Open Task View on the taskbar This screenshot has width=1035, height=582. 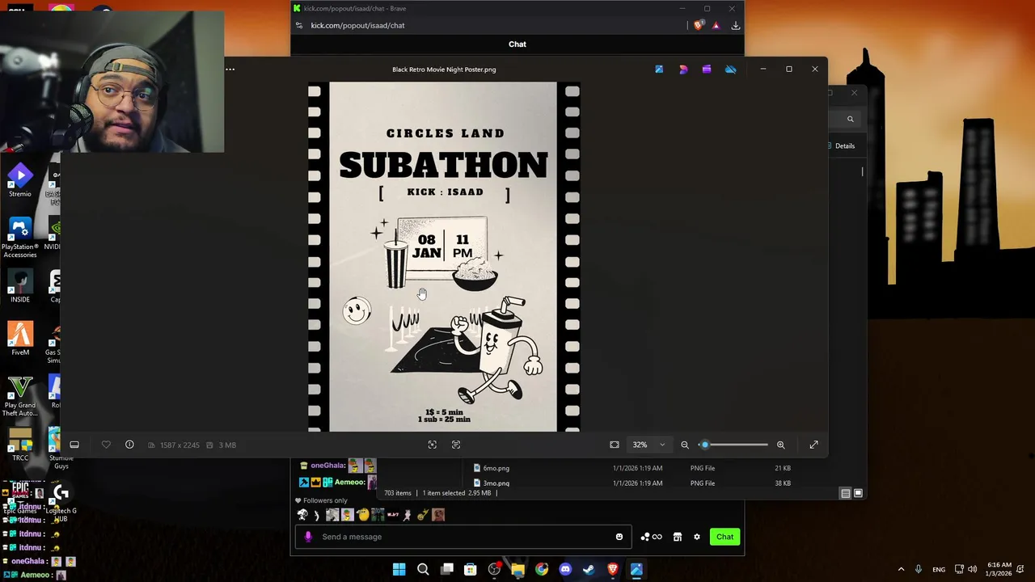[446, 570]
